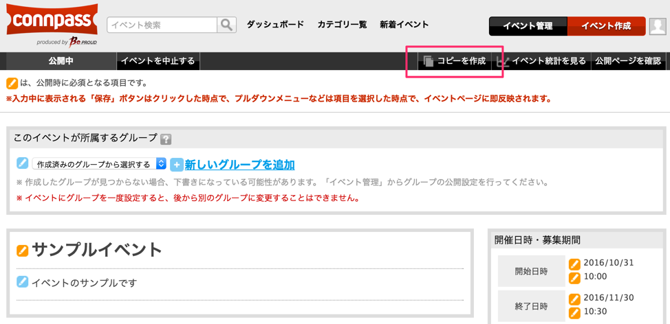This screenshot has width=670, height=324.
Task: Focus the イベント検索 search field
Action: tap(162, 25)
